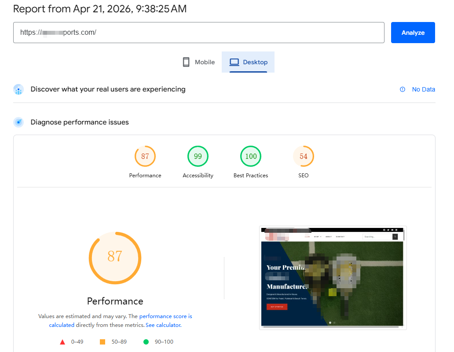Viewport: 454px width, 352px height.
Task: Click the Diagnose performance issues heading
Action: (80, 122)
